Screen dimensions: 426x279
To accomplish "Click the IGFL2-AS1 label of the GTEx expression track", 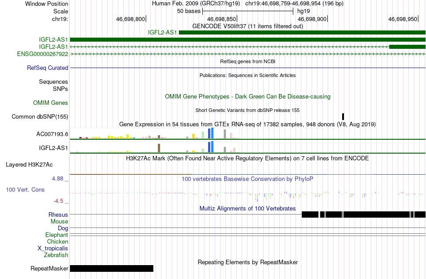I will (x=53, y=148).
